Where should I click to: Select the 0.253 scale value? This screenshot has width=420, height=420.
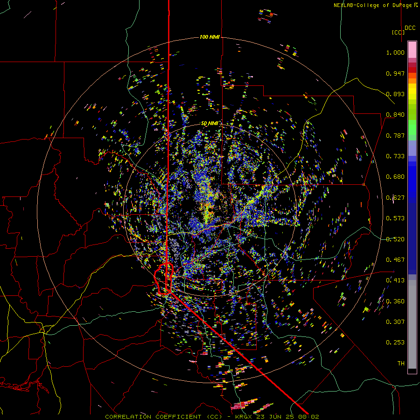pyautogui.click(x=395, y=343)
